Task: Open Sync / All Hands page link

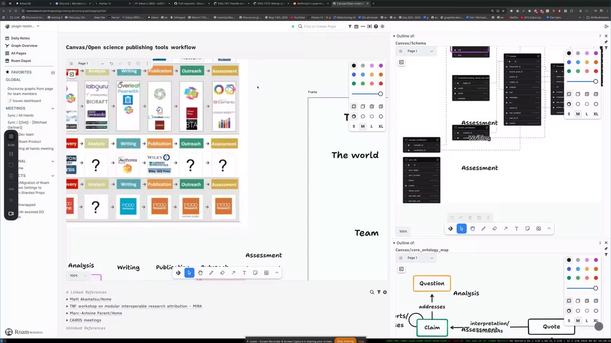Action: point(21,115)
